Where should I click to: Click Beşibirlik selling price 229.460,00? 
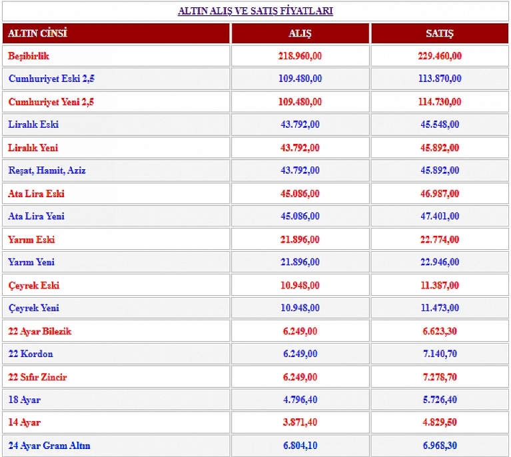point(439,56)
